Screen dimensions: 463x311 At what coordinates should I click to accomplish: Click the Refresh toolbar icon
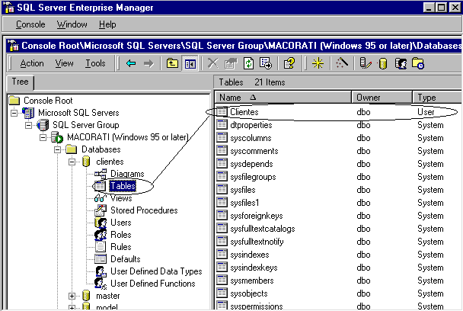tap(248, 63)
